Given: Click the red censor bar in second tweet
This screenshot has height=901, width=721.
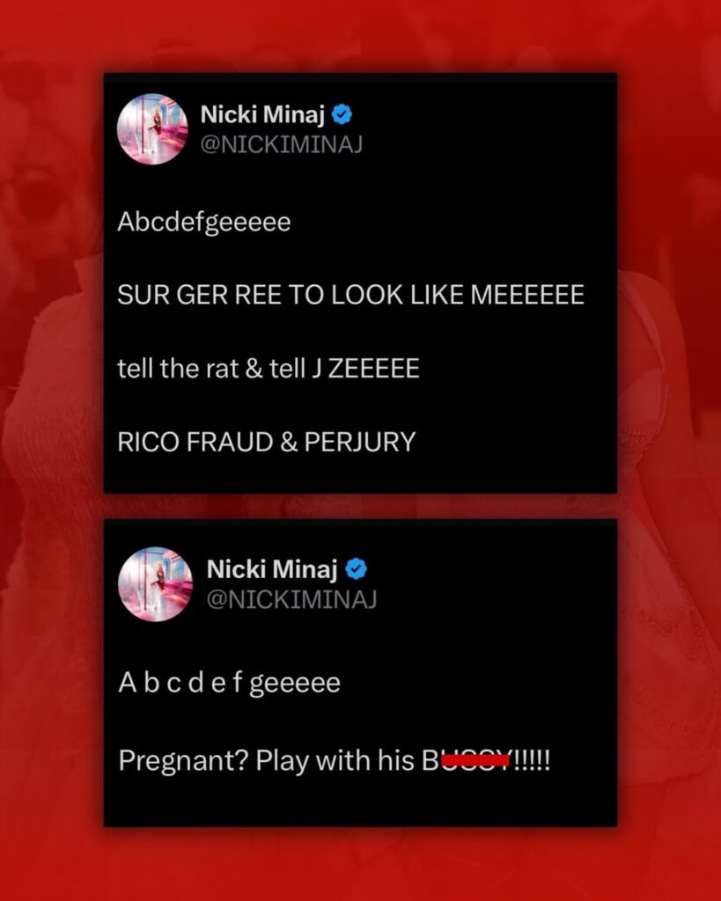Looking at the screenshot, I should [x=475, y=761].
